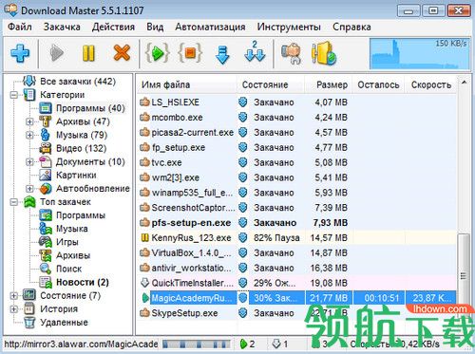Click the yellow Pause download icon
Image resolution: width=475 pixels, height=354 pixels.
click(88, 53)
